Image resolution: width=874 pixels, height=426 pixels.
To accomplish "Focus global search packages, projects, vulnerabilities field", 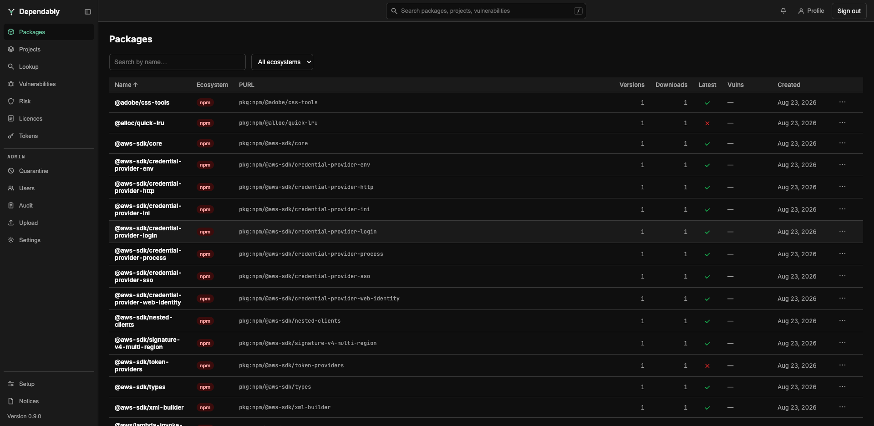I will click(x=486, y=11).
